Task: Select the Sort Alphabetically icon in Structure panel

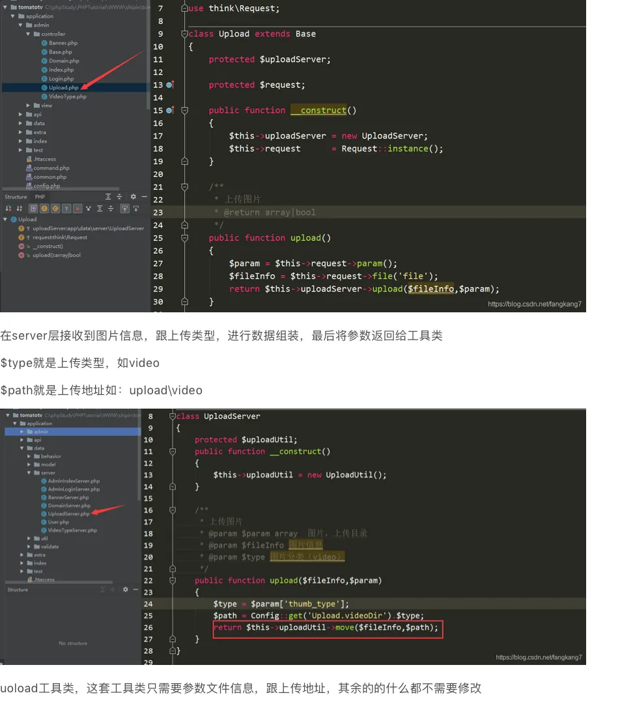Action: (18, 208)
